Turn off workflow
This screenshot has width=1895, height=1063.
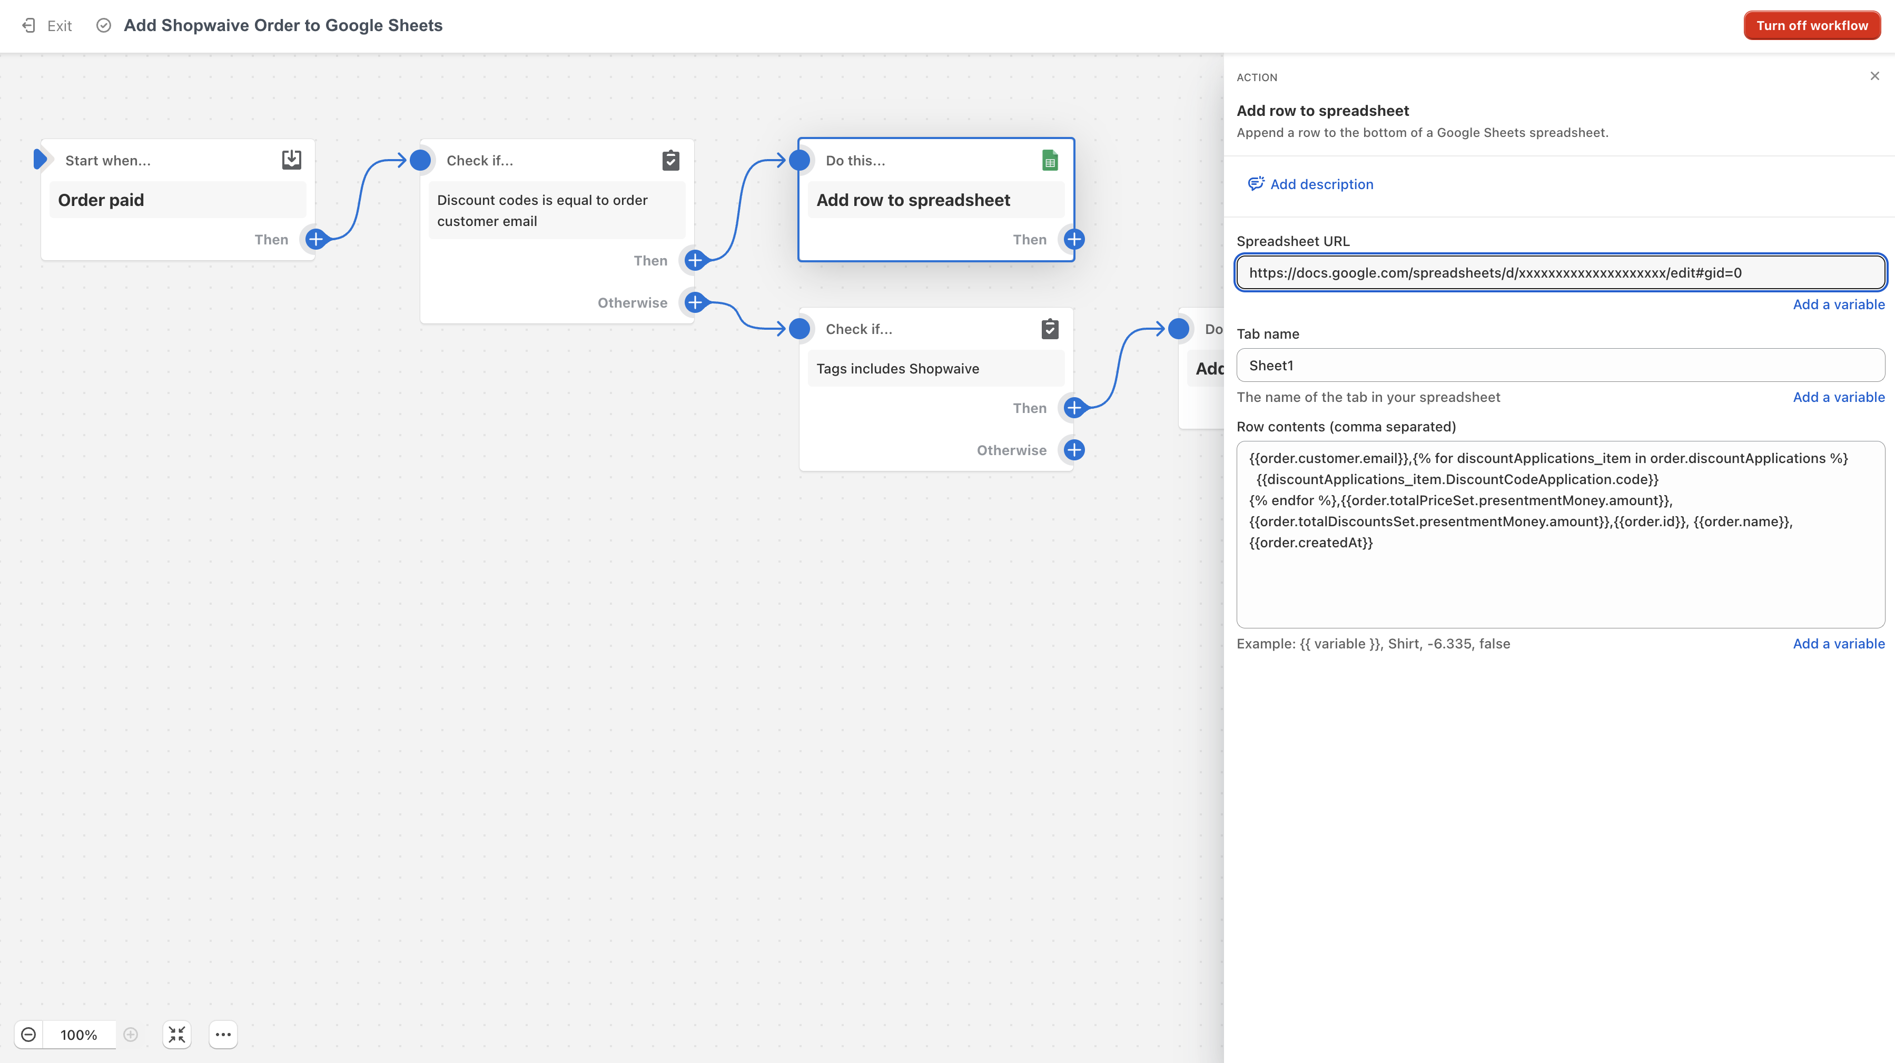[x=1812, y=26]
